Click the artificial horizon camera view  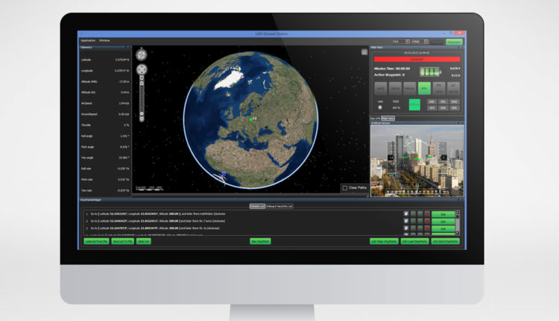(417, 157)
